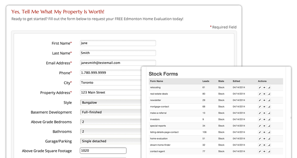Open stats chart icon for newsletter form
The height and width of the screenshot is (158, 297).
coord(269,100)
